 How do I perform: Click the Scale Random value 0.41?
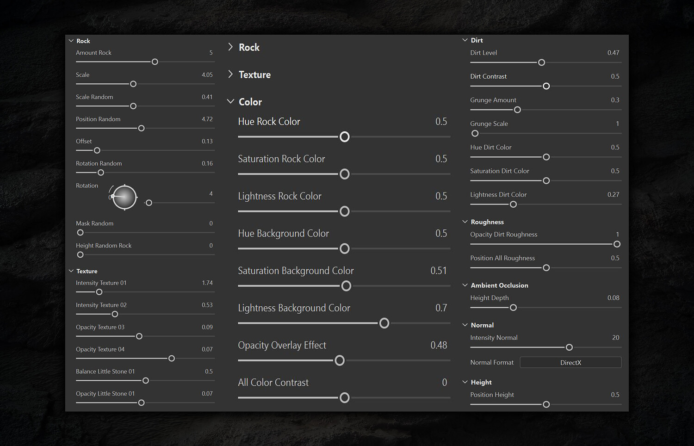(207, 97)
